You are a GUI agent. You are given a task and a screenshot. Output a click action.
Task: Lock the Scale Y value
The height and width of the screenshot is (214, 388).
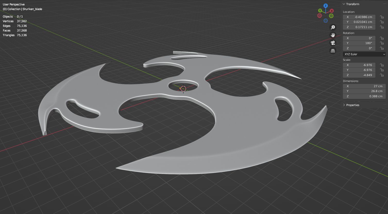[382, 70]
